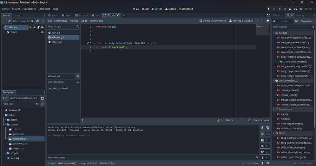The image size is (316, 166).
Task: Toggle visibility eye of Killzone node
Action: [42, 27]
